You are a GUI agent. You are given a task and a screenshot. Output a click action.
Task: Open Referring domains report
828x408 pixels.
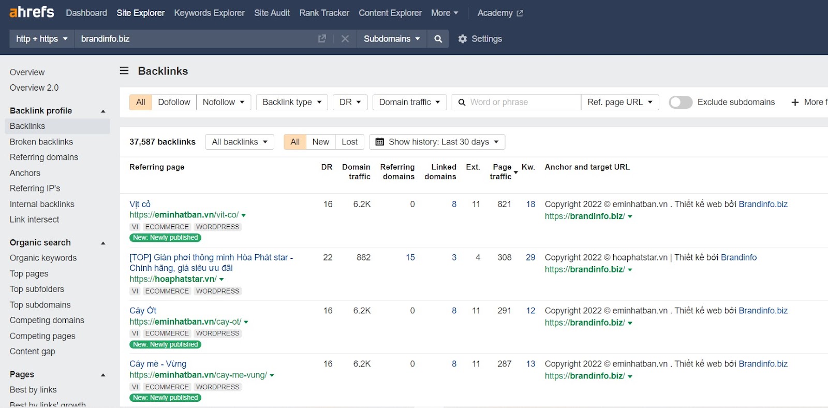(x=44, y=157)
